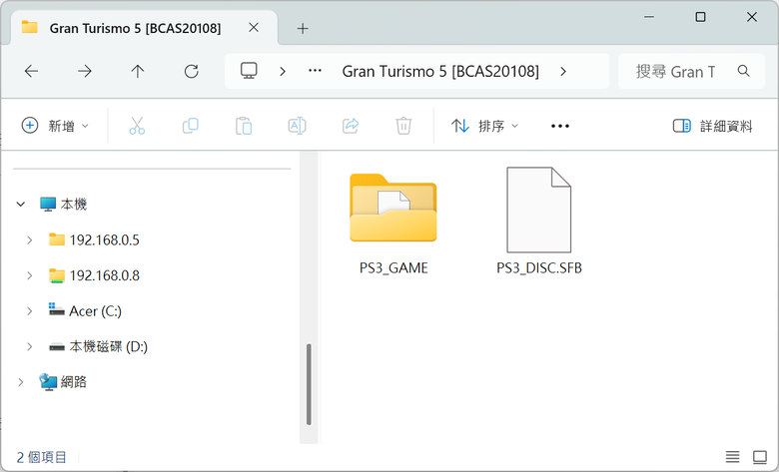This screenshot has height=472, width=779.
Task: Open the See more options ellipsis in toolbar
Action: tap(560, 126)
